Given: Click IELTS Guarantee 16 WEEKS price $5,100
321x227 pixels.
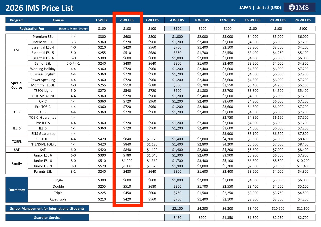Looking at the screenshot, I should pos(253,134).
